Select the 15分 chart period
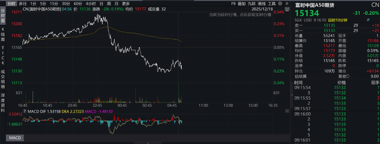The width and height of the screenshot is (380, 144). [53, 4]
